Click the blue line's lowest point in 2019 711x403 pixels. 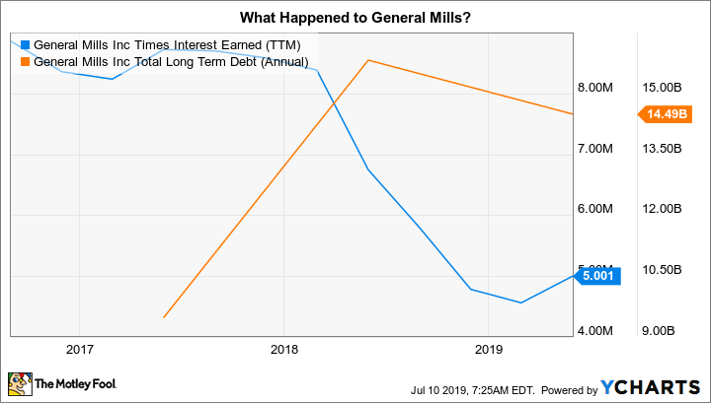520,302
